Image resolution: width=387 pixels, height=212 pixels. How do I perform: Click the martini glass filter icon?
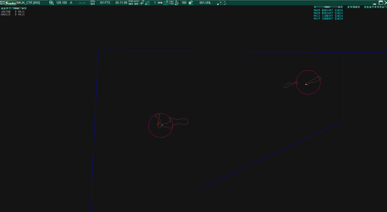click(190, 3)
